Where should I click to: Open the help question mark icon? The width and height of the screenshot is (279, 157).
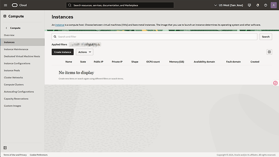tap(266, 5)
